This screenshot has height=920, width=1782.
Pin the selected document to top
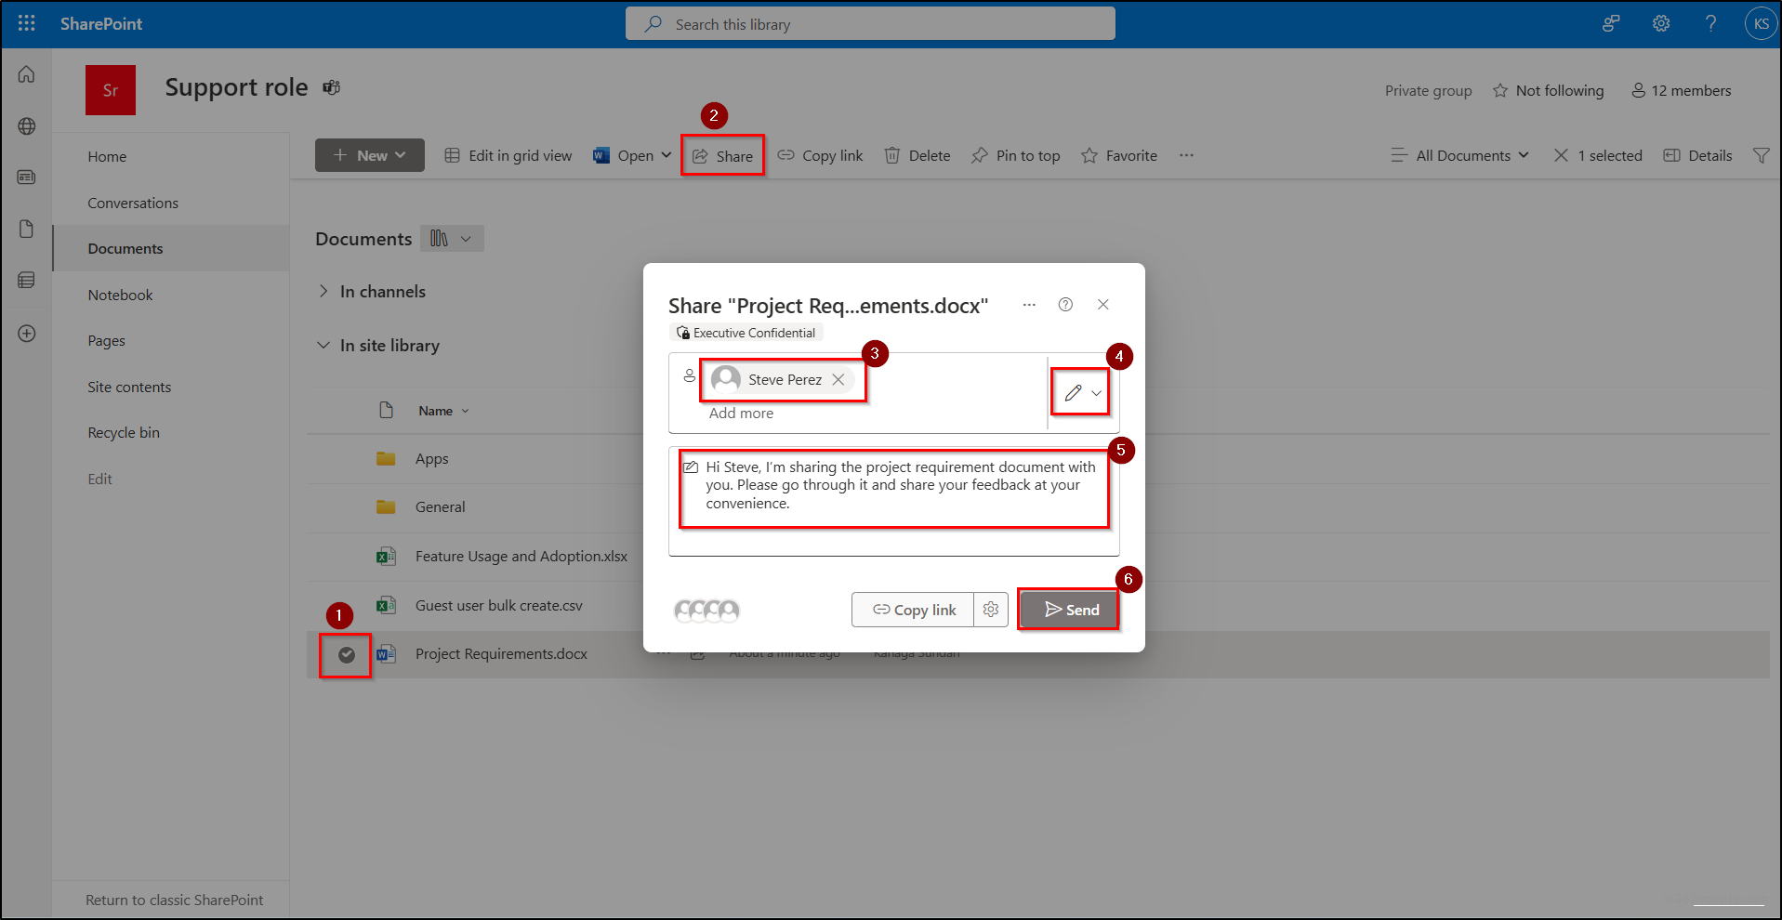tap(1015, 155)
